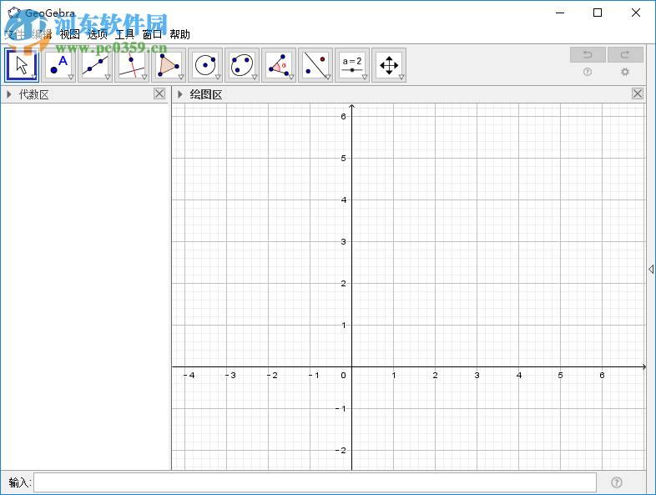Screen dimensions: 656x495
Task: Select the Angle measurement tool
Action: (x=279, y=65)
